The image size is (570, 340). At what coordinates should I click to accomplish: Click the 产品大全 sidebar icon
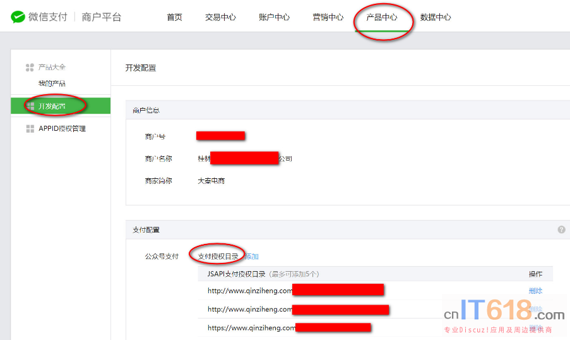tap(30, 68)
